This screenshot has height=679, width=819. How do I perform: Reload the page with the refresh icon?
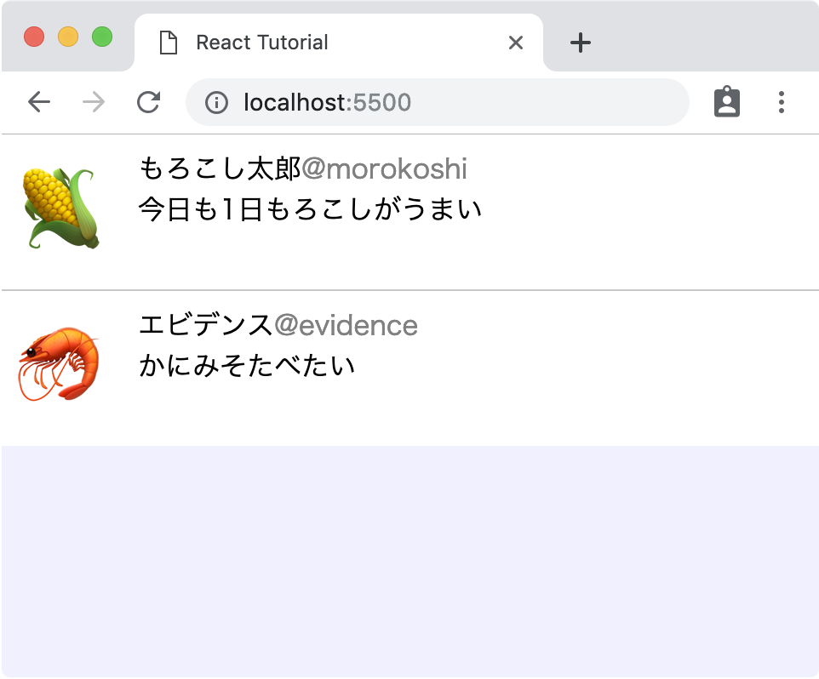click(x=148, y=102)
